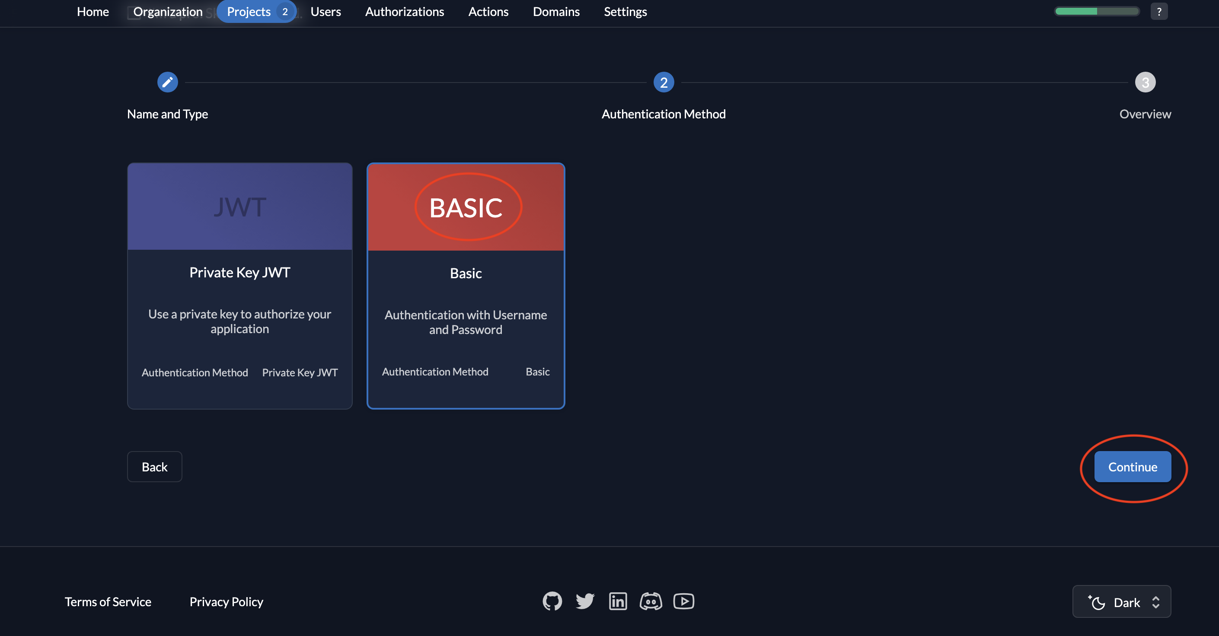View the progress bar status indicator
This screenshot has width=1219, height=636.
tap(1097, 11)
